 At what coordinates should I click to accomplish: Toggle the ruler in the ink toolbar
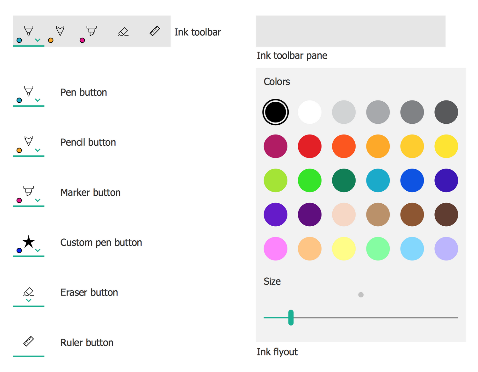pos(155,31)
